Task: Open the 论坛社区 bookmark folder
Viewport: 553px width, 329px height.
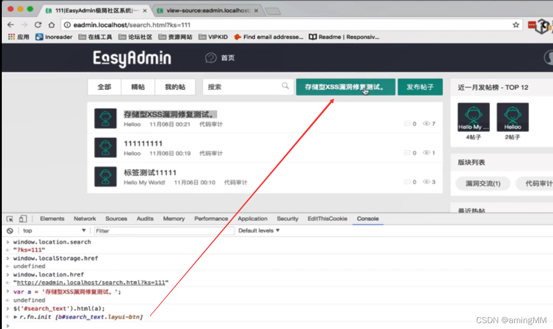Action: [135, 37]
